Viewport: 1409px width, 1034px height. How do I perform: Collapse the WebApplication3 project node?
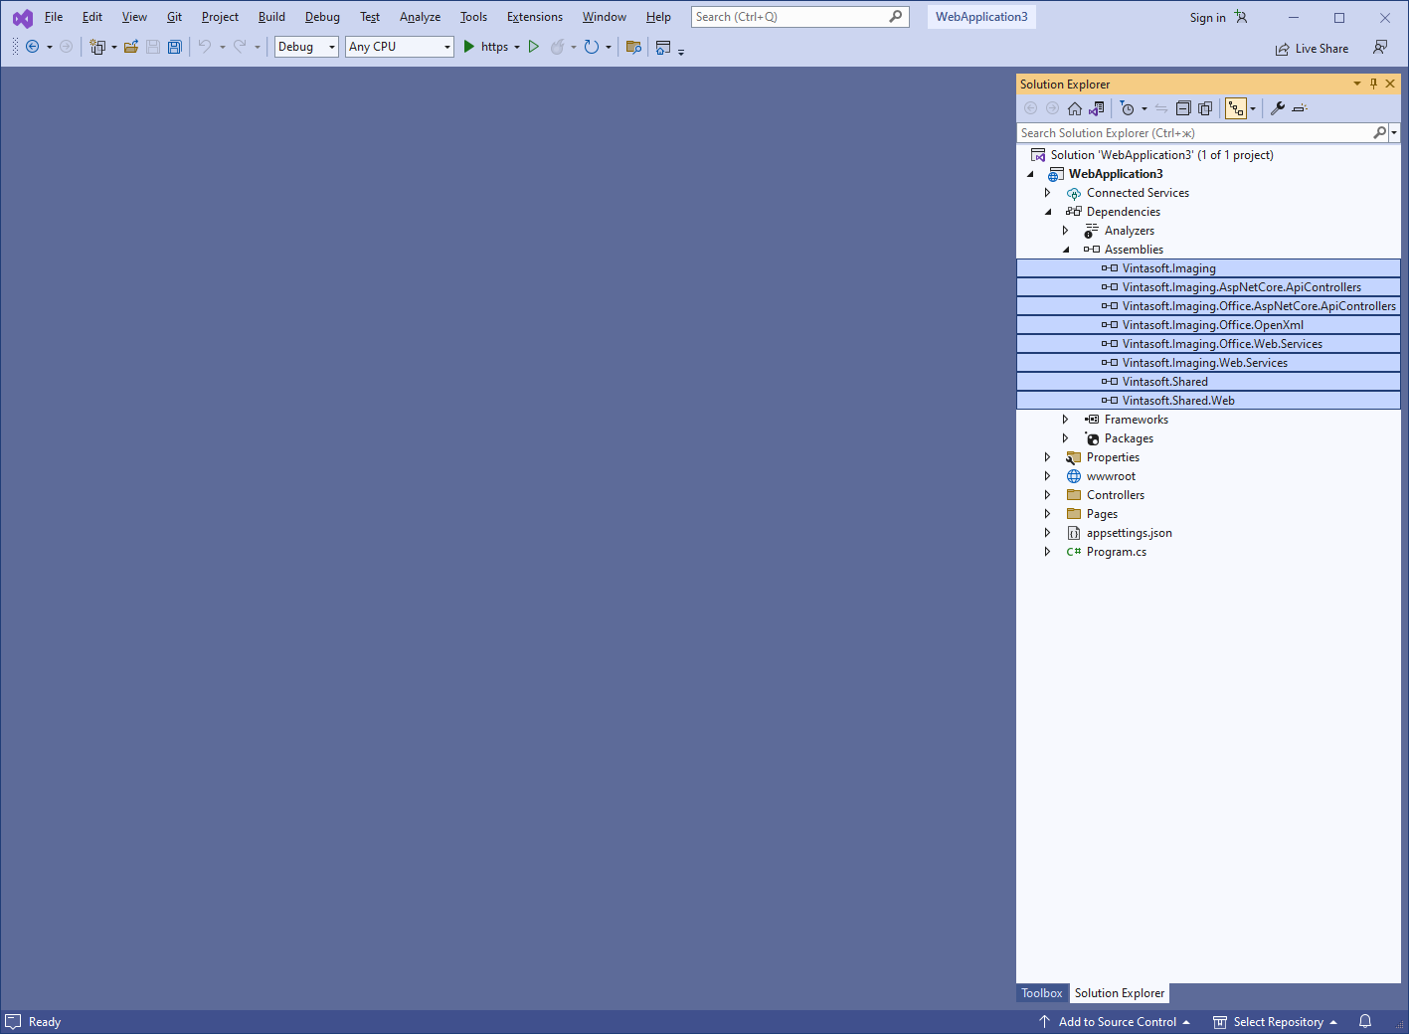pyautogui.click(x=1030, y=174)
